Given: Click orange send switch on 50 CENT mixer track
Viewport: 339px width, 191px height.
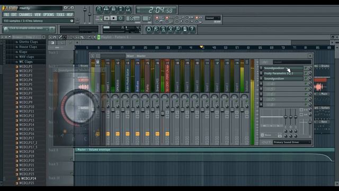Looking at the screenshot, I should [167, 134].
